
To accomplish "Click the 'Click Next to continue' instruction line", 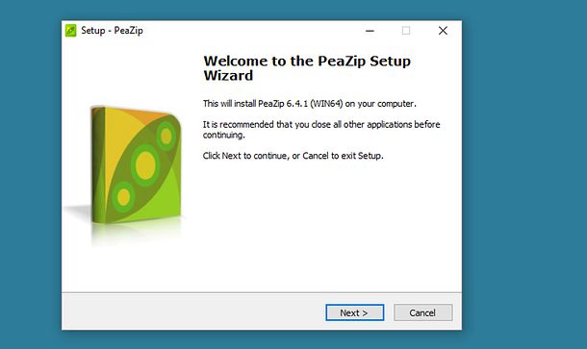I will (x=293, y=156).
